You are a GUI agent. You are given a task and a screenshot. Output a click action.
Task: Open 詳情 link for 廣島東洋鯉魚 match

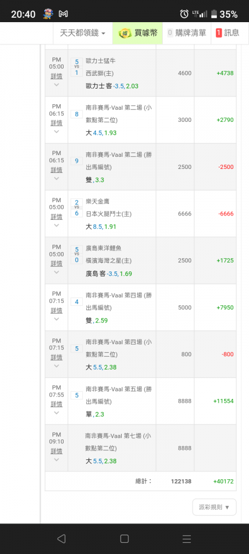tap(56, 263)
